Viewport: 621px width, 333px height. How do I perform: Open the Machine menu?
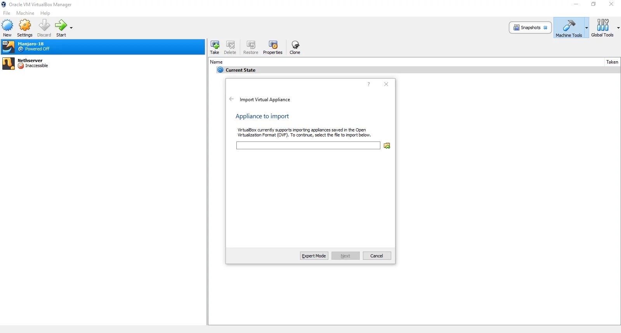(x=25, y=13)
